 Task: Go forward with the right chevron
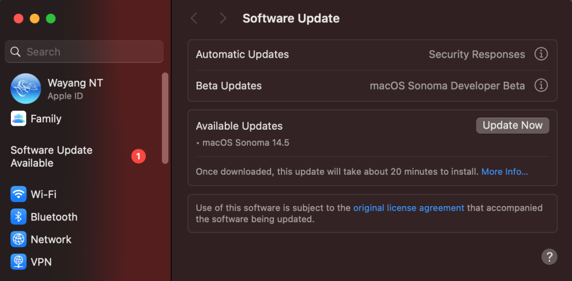223,18
